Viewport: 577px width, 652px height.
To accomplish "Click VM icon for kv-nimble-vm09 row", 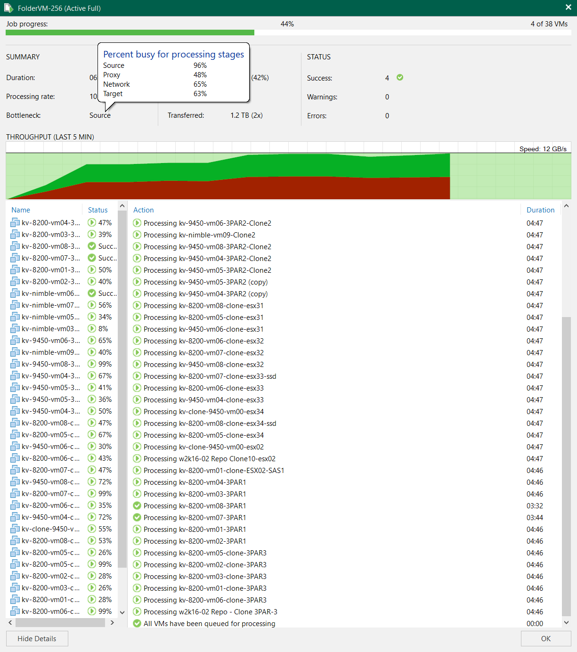I will pyautogui.click(x=15, y=352).
